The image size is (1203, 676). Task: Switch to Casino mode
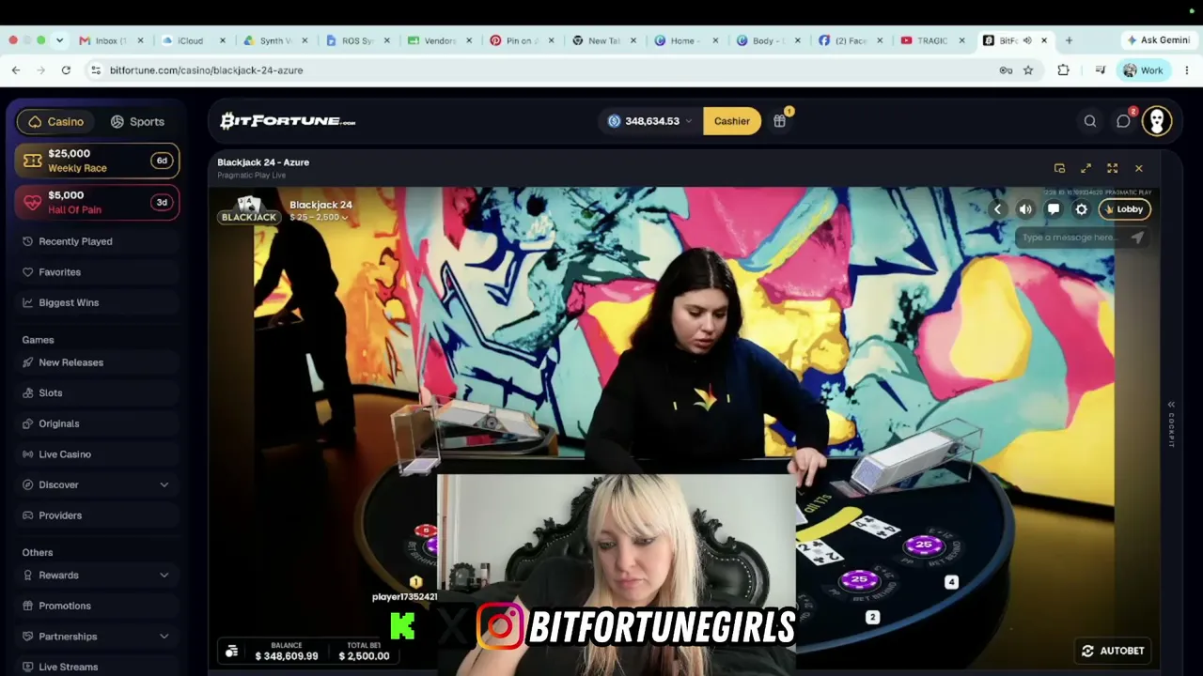[56, 121]
